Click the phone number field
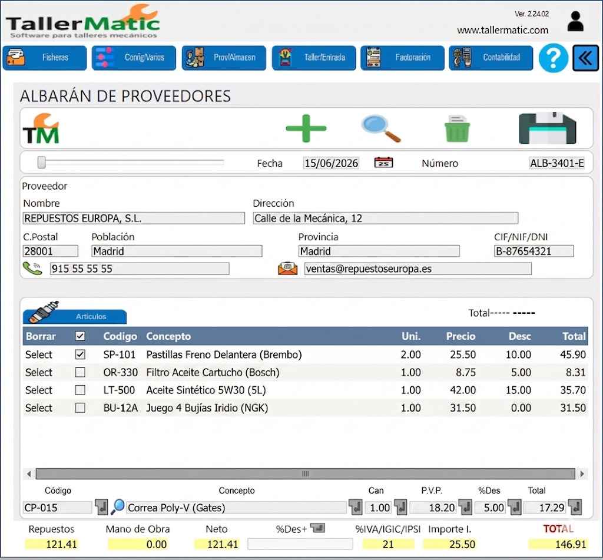Viewport: 603px width, 560px height. coord(140,269)
